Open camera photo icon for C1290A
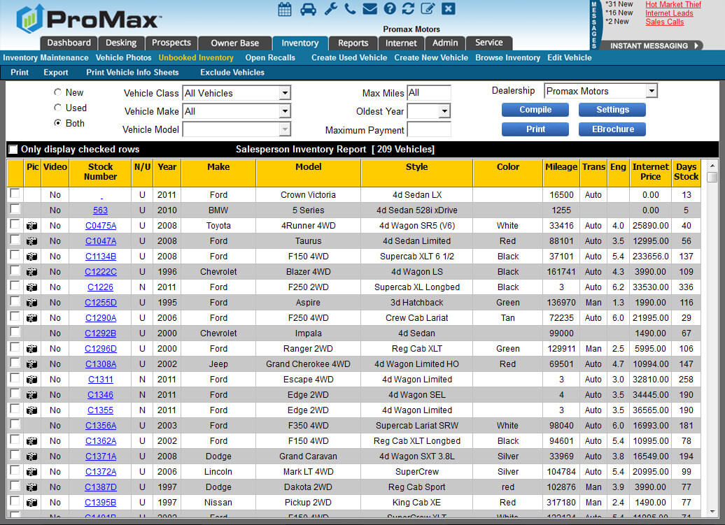725x525 pixels. [x=31, y=318]
